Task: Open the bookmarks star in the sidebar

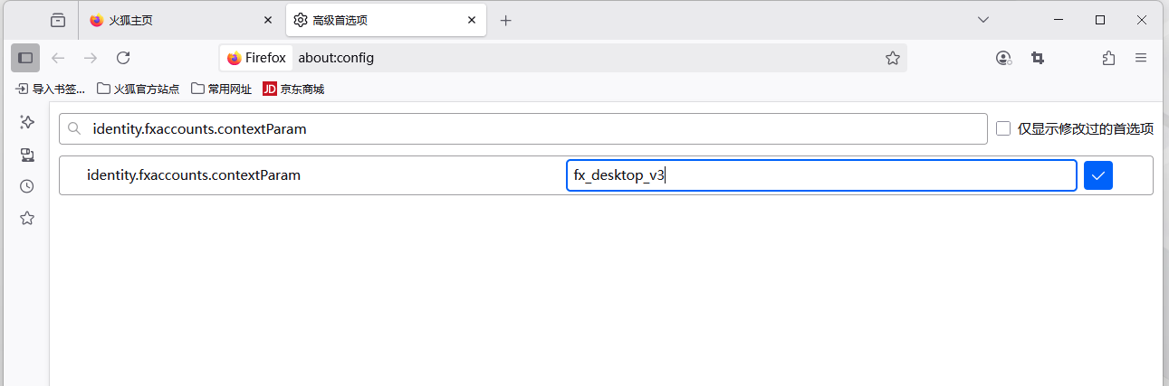Action: 27,218
